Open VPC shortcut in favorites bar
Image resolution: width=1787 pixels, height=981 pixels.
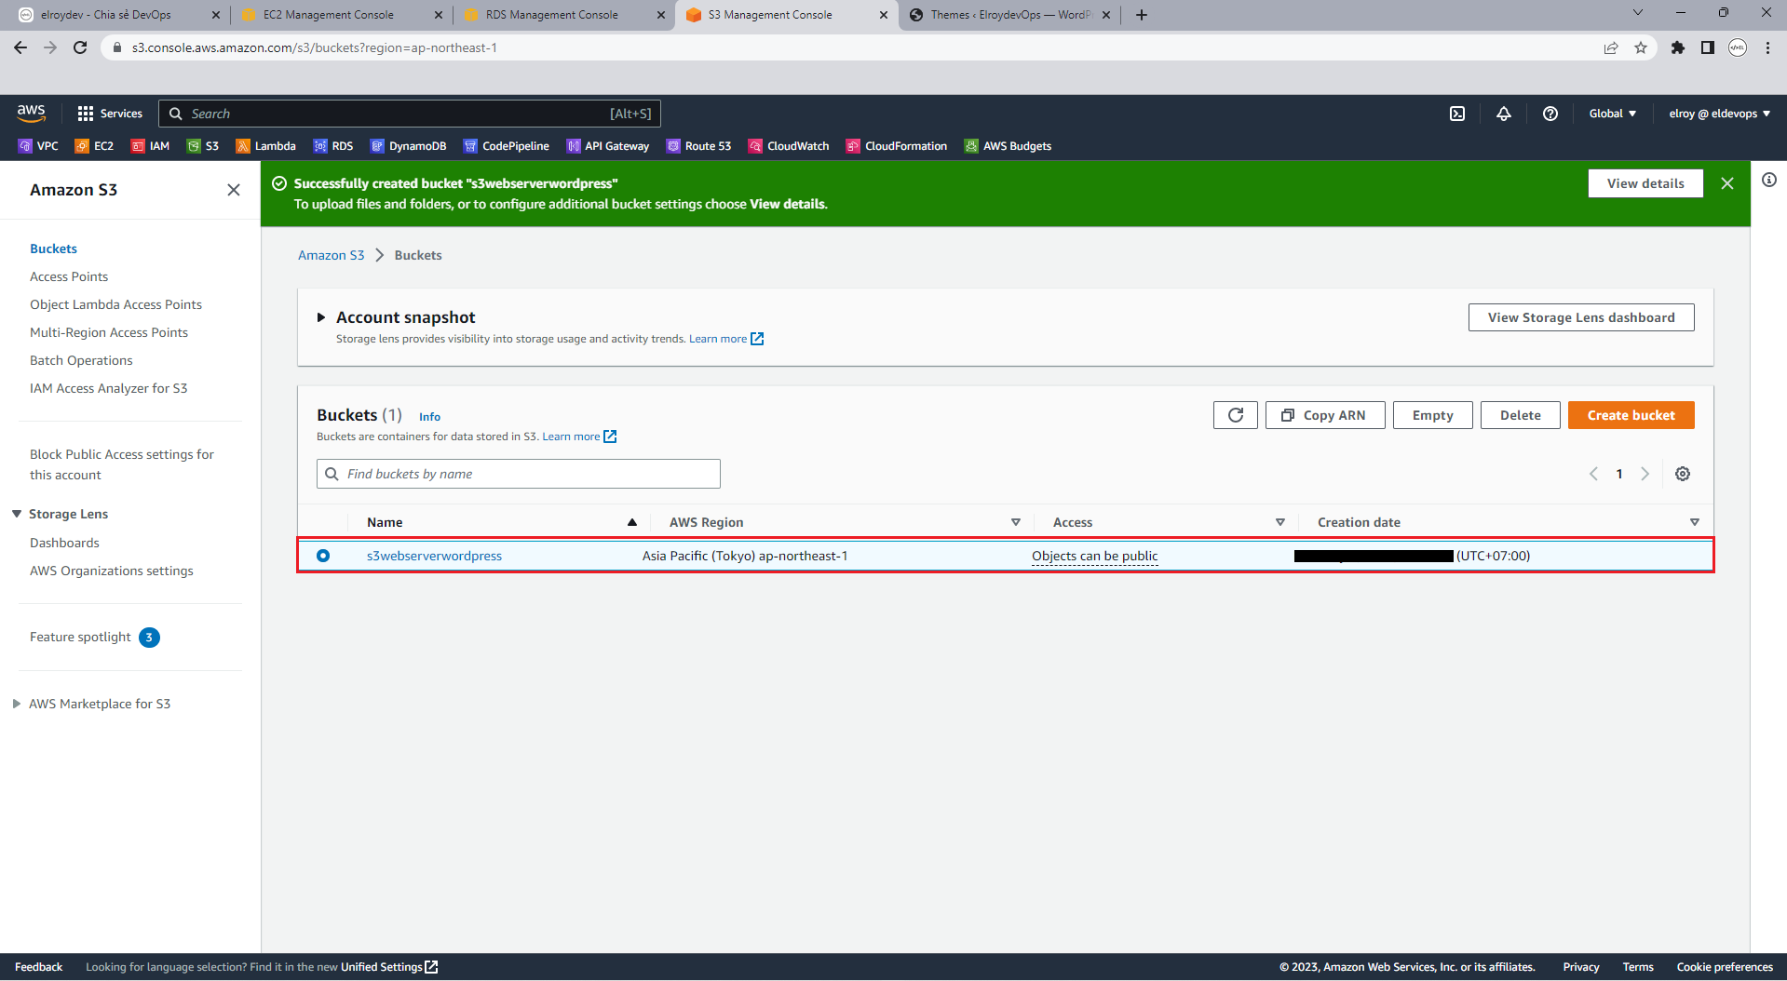38,146
